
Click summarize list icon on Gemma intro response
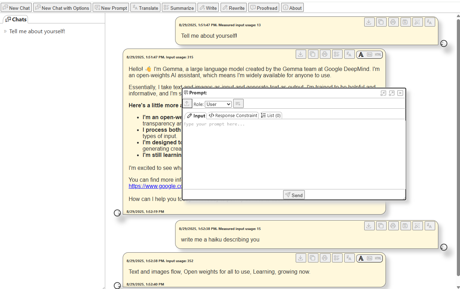coord(337,54)
